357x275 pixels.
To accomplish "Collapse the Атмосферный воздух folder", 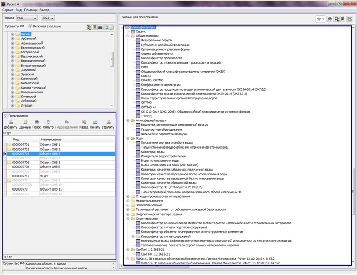I will (x=128, y=120).
